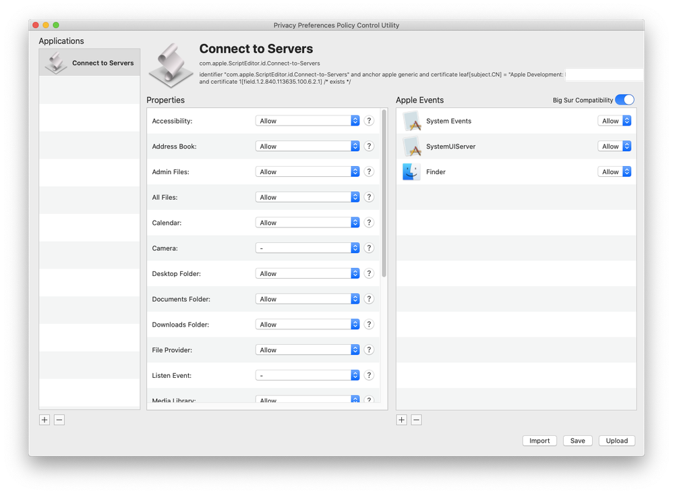Open the Desktop Folder permission dropdown
The width and height of the screenshot is (673, 494).
click(308, 273)
